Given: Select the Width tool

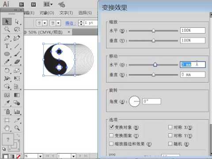Looking at the screenshot, I should [7, 79].
